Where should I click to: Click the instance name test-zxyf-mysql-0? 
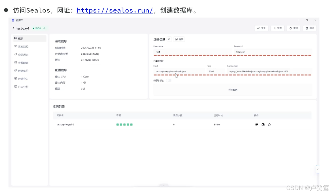tap(65, 124)
